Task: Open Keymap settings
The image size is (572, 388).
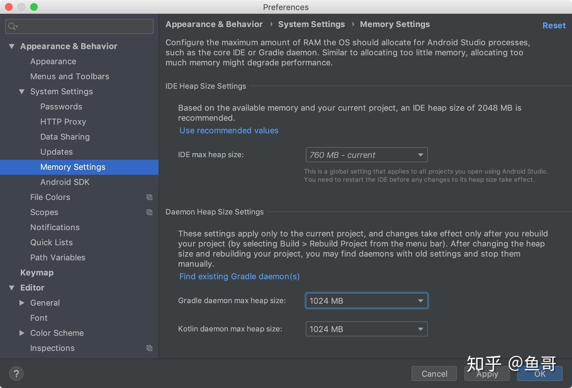Action: tap(37, 273)
